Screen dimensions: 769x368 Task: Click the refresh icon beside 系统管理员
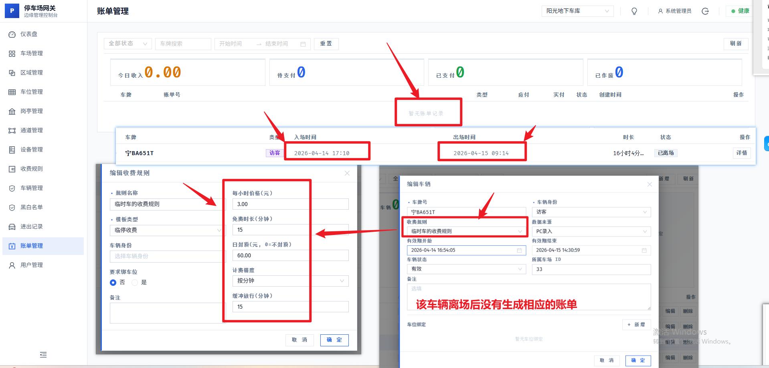point(705,11)
